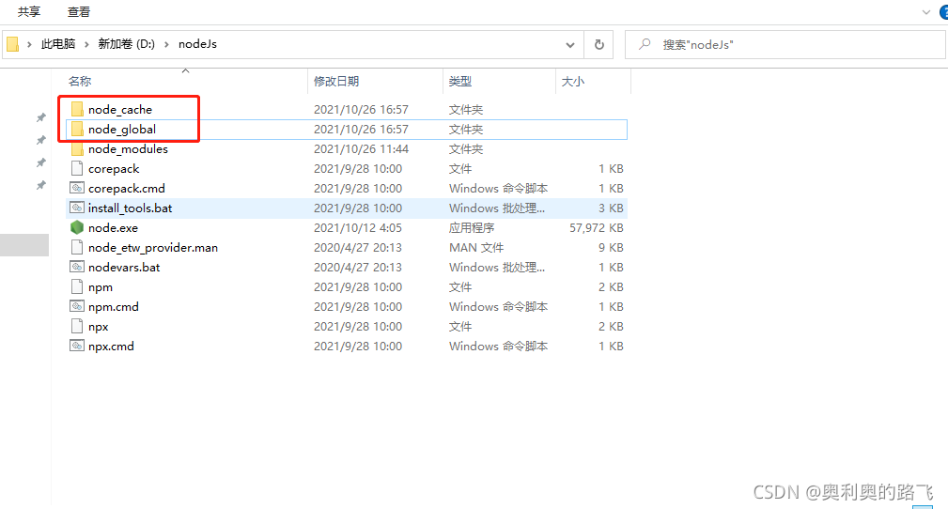Click the node_modules folder icon
The image size is (948, 509).
pyautogui.click(x=77, y=149)
